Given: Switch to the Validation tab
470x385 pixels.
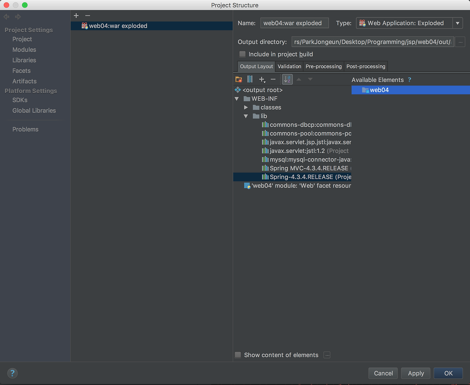Looking at the screenshot, I should pyautogui.click(x=289, y=66).
